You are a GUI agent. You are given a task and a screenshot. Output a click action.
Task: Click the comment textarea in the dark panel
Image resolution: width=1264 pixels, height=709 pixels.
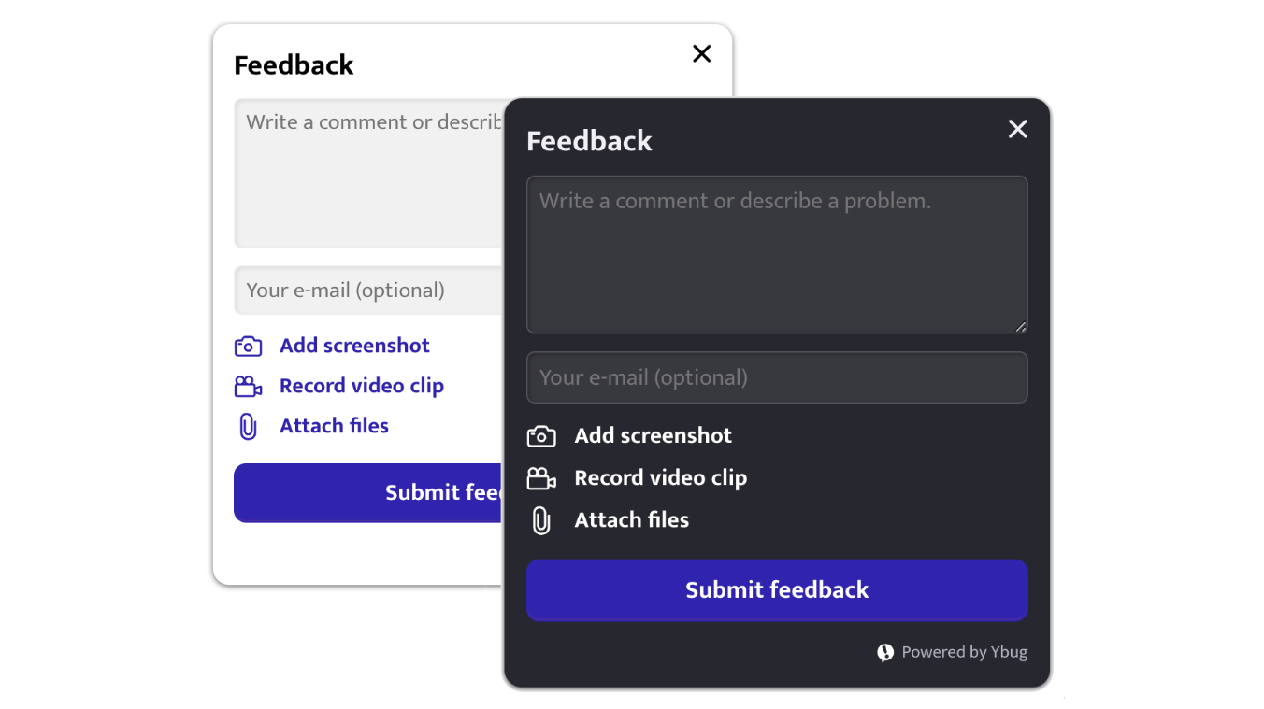pos(777,254)
